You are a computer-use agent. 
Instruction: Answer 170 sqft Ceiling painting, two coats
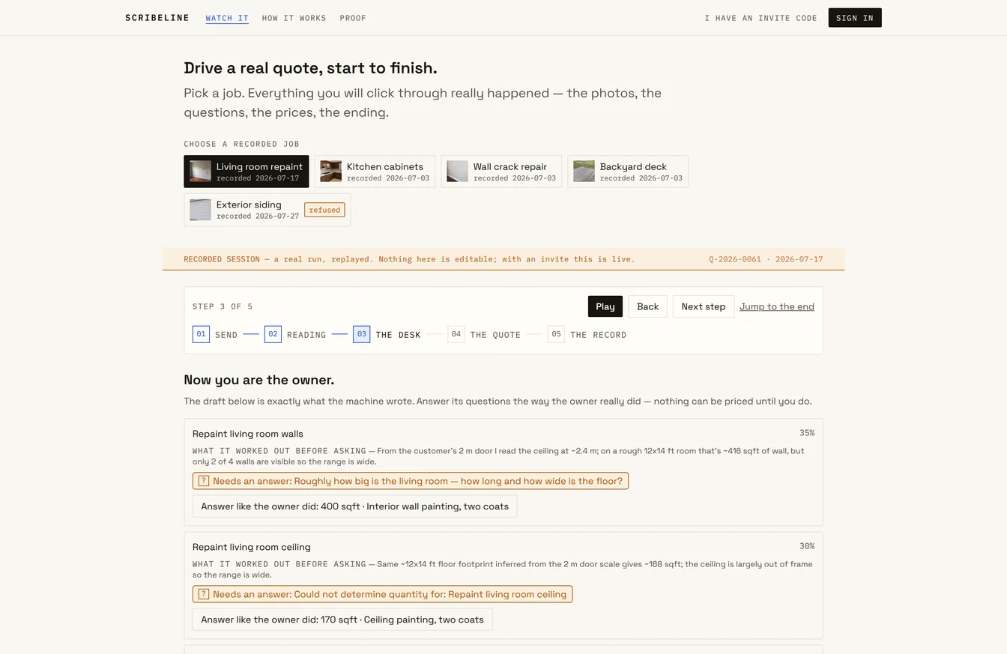coord(342,620)
